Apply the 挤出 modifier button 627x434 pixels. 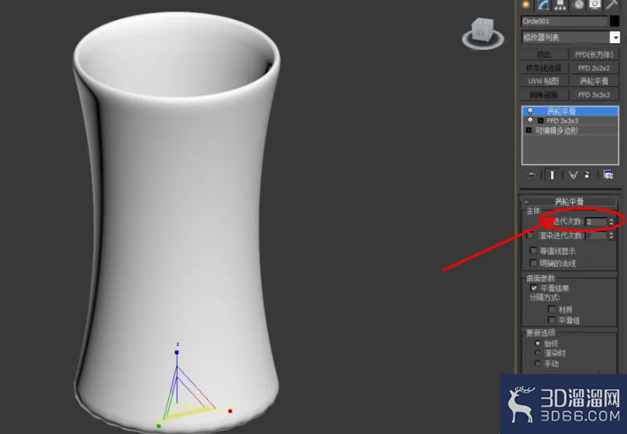pos(544,54)
